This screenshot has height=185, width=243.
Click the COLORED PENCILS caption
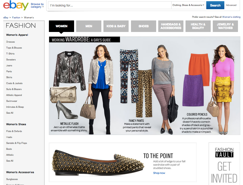pyautogui.click(x=197, y=114)
